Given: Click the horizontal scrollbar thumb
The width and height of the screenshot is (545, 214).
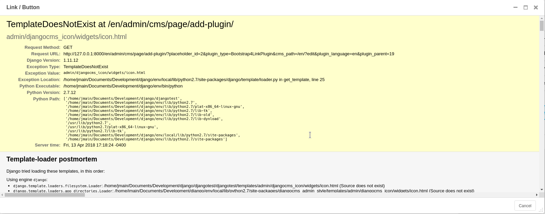Looking at the screenshot, I should coord(45,195).
